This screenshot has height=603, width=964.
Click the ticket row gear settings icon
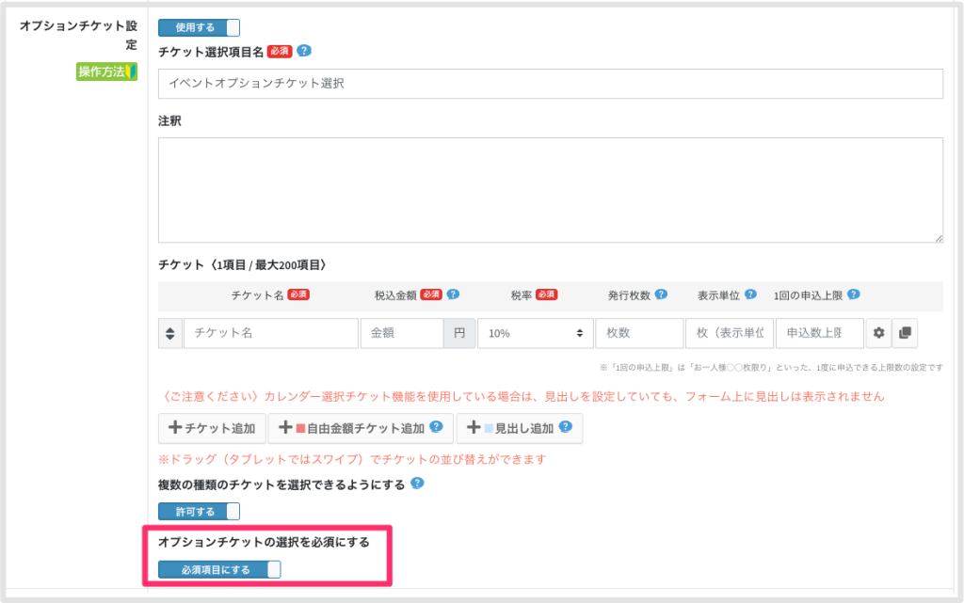[x=878, y=333]
